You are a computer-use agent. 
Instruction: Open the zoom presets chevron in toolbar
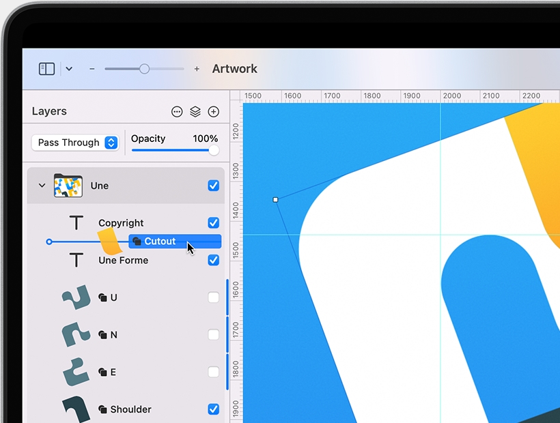(x=69, y=68)
